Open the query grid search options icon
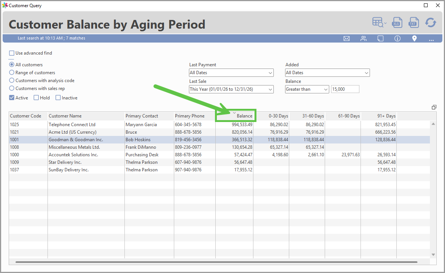Screen dimensions: 445x273 (x=379, y=22)
